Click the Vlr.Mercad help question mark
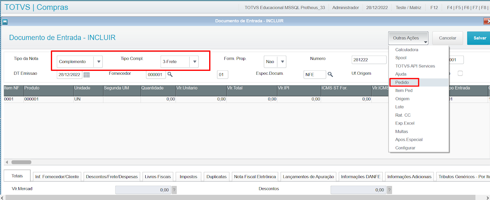 [x=174, y=190]
